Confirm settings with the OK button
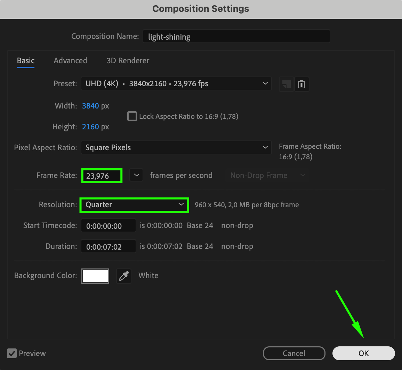The height and width of the screenshot is (370, 402). click(x=363, y=353)
